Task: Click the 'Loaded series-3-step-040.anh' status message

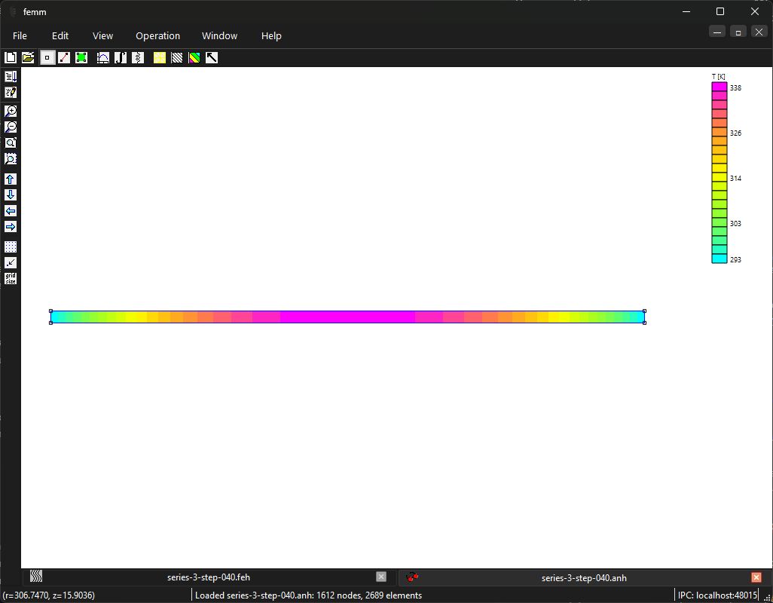Action: coord(309,595)
